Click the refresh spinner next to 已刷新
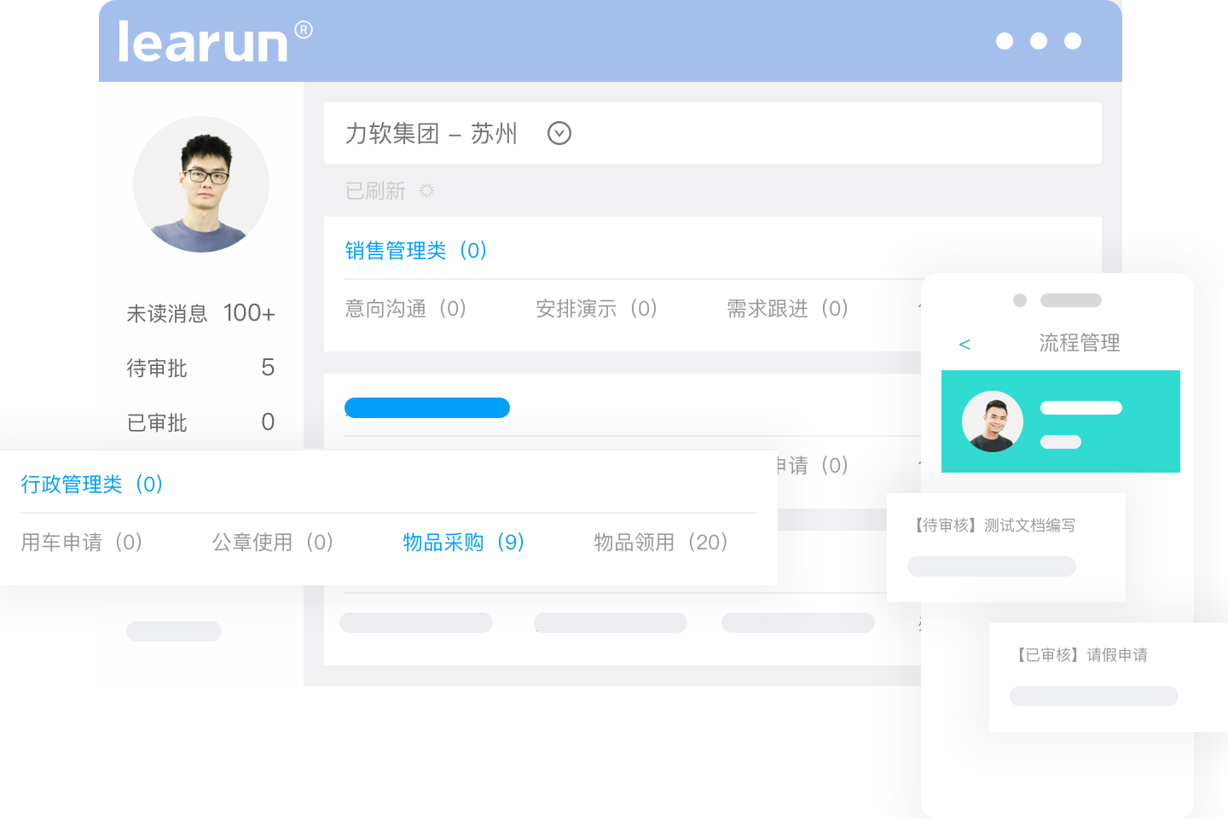This screenshot has width=1228, height=819. pyautogui.click(x=426, y=191)
